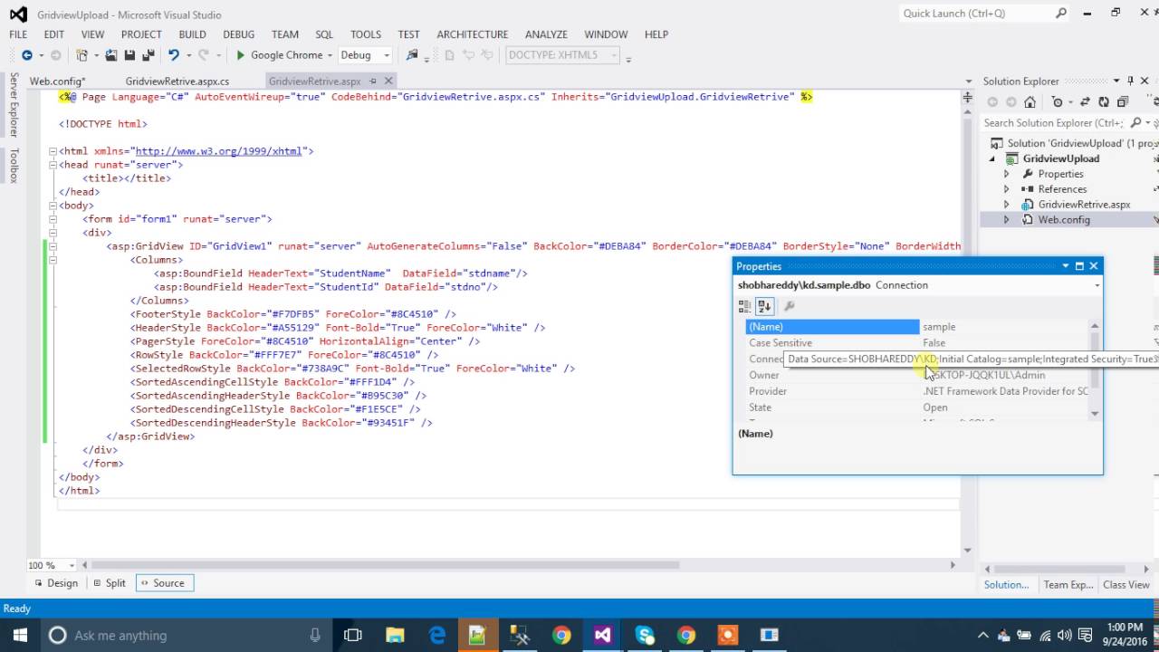This screenshot has height=652, width=1159.
Task: Expand the References node
Action: click(x=1006, y=189)
